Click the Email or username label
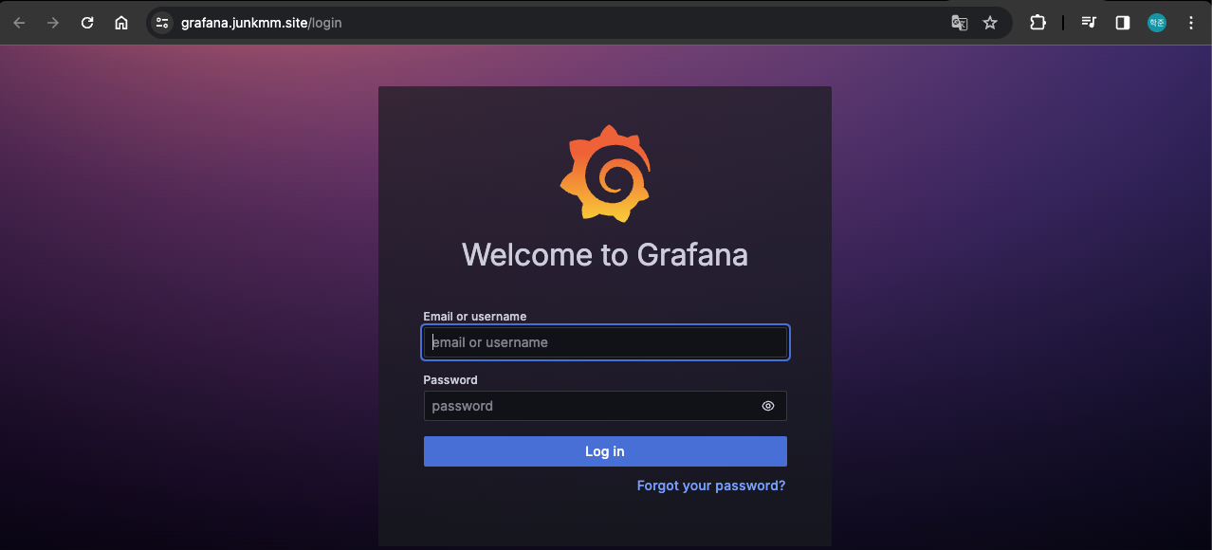 475,317
